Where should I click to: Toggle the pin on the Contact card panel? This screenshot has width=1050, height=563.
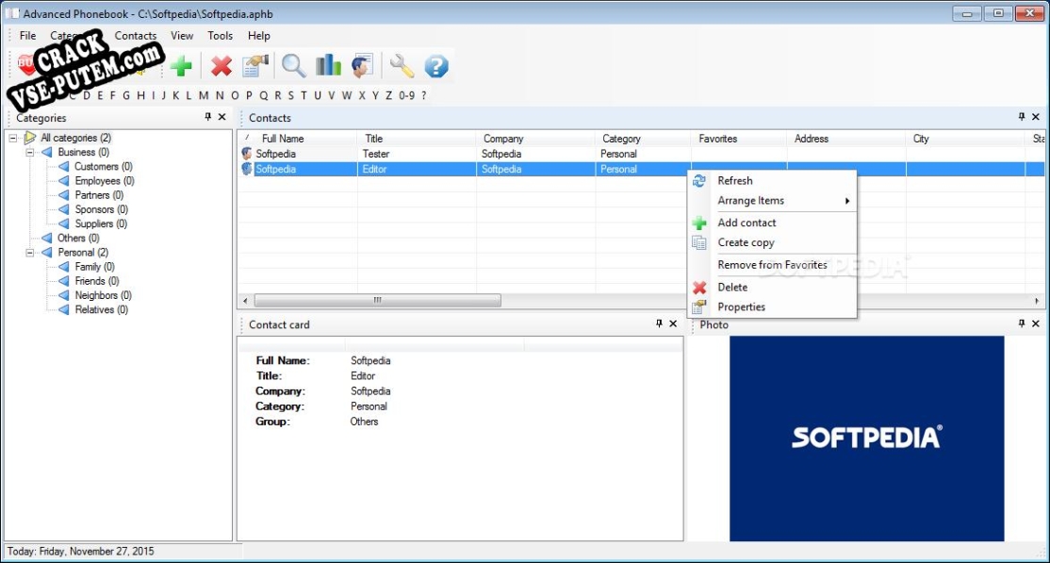(x=659, y=323)
